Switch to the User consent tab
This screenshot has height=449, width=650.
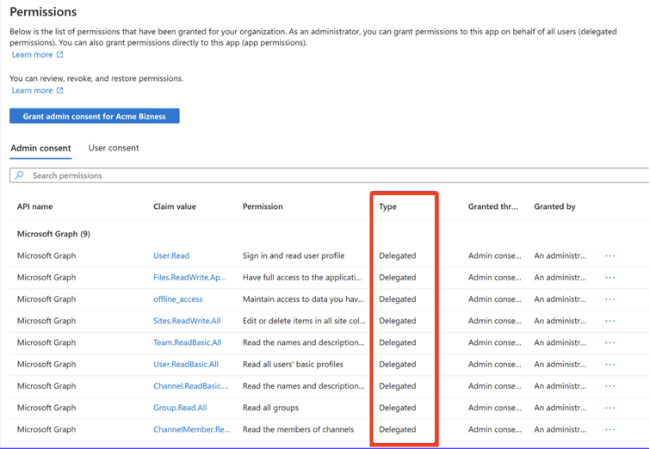click(114, 148)
